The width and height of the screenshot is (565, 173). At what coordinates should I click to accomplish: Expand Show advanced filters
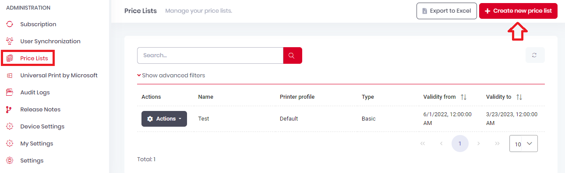click(171, 75)
